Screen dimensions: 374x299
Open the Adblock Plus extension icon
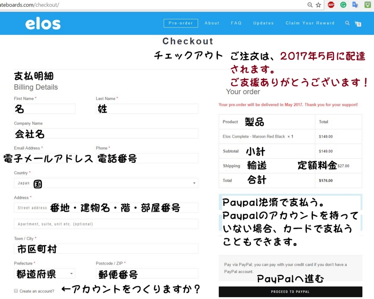pos(331,4)
